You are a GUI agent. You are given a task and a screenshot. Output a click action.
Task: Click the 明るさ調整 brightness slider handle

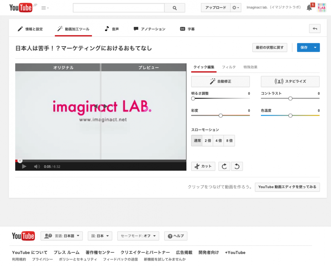[x=193, y=98]
